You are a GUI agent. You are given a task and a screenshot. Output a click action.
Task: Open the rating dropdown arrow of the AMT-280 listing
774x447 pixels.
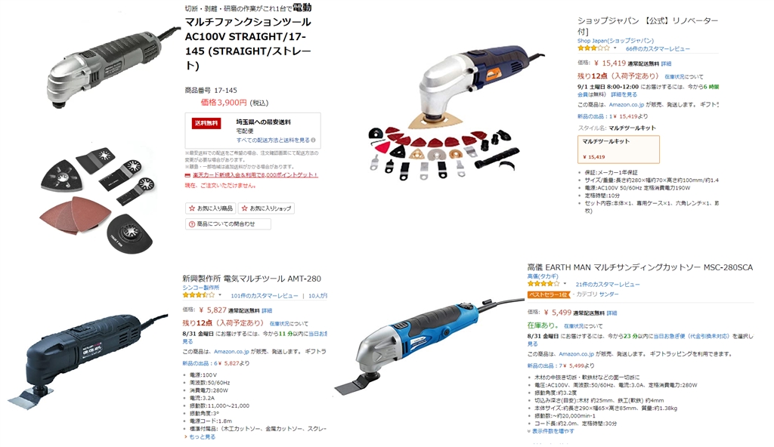pos(220,295)
